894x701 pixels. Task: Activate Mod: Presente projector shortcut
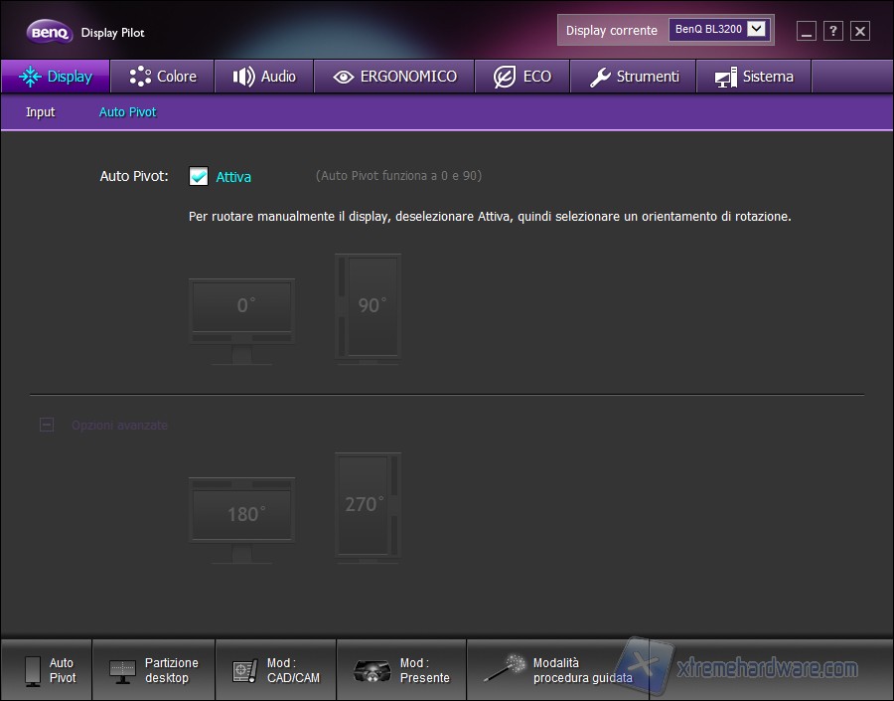tap(401, 670)
